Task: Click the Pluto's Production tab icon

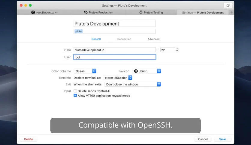Action: (x=86, y=12)
